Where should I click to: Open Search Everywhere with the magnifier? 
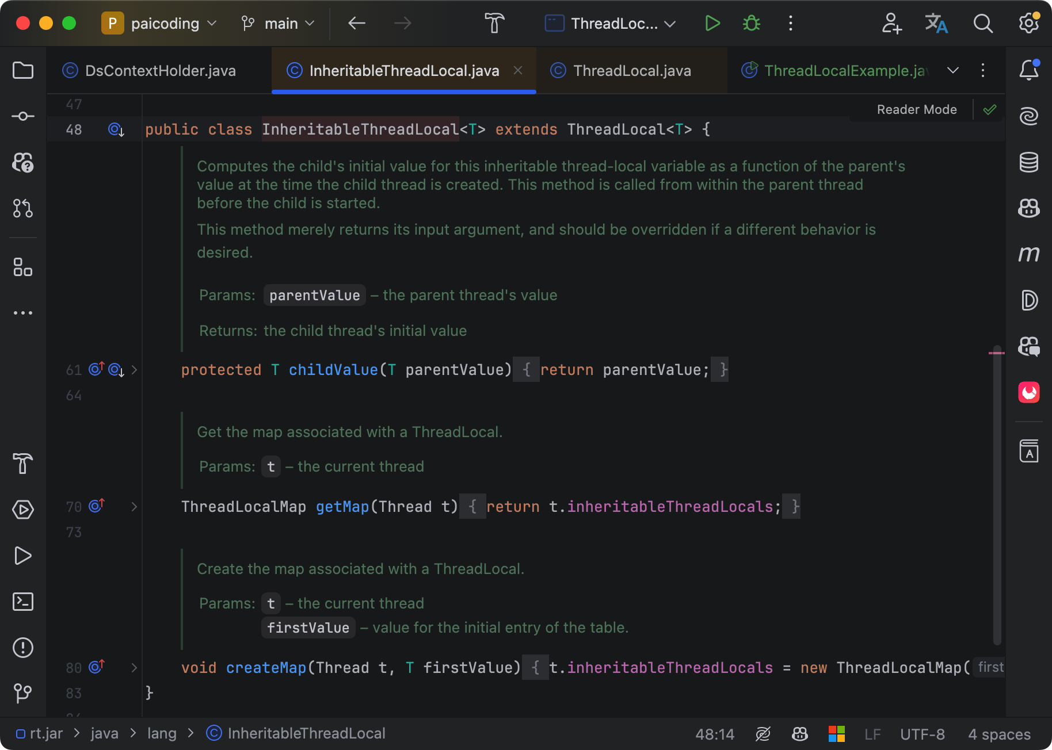click(983, 24)
